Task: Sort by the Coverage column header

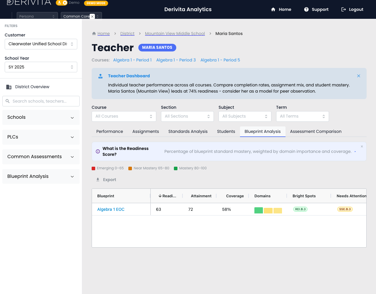Action: point(235,196)
